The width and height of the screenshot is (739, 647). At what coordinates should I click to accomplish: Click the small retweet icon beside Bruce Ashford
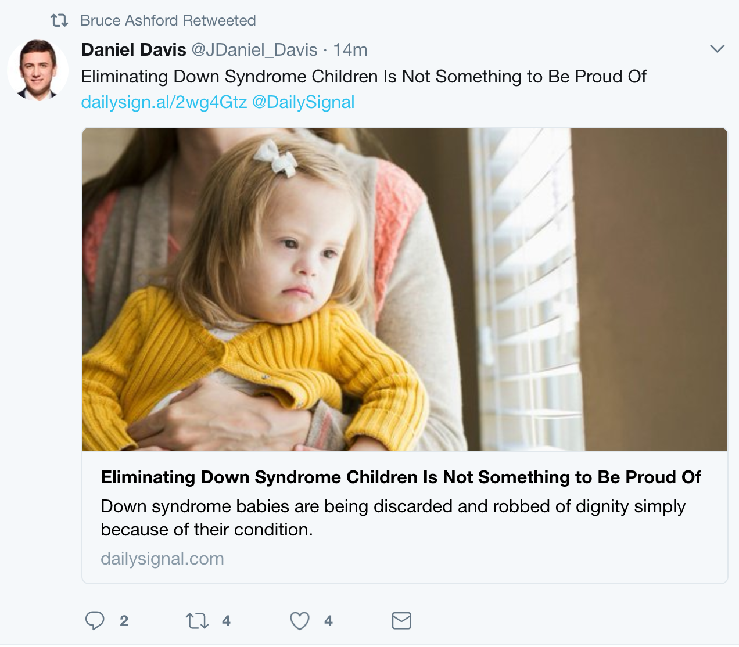click(59, 21)
